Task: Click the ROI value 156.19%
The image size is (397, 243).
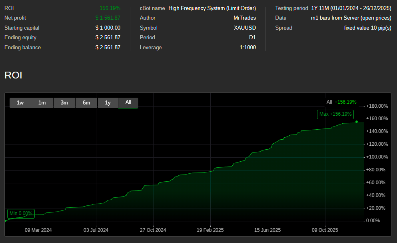Action: 110,8
